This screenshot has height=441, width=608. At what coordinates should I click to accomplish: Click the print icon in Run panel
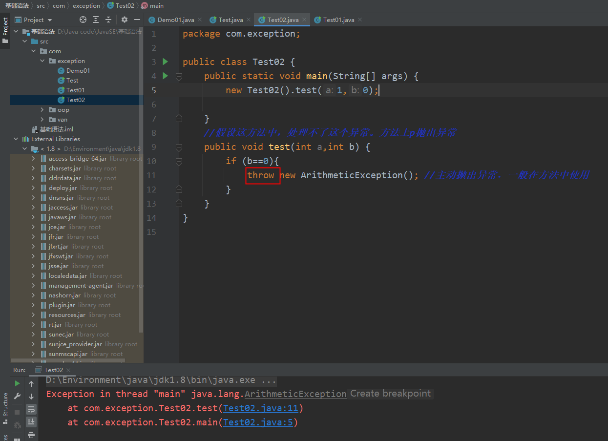pyautogui.click(x=31, y=434)
